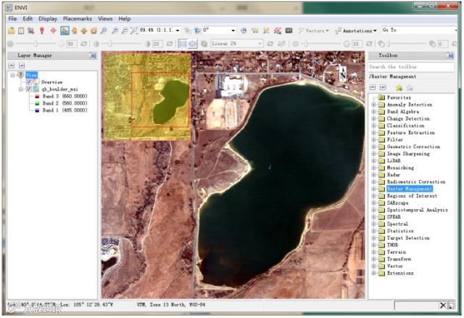Toggle the Overview layer checkbox
464x318 pixels.
tap(30, 82)
